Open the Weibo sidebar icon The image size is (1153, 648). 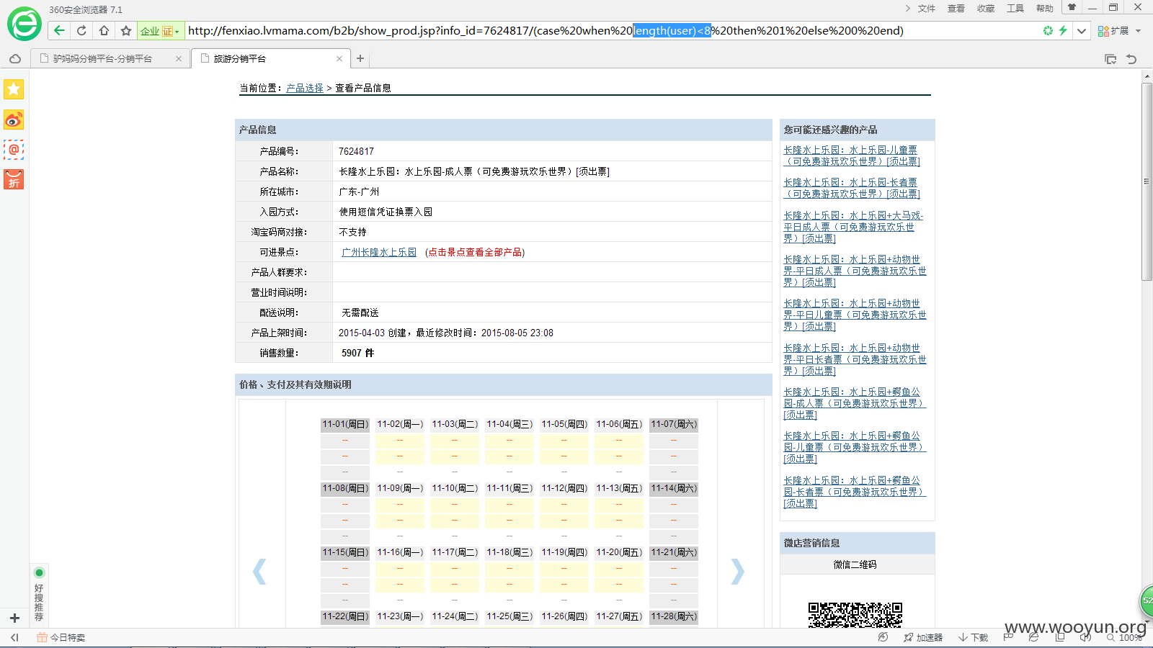tap(14, 120)
